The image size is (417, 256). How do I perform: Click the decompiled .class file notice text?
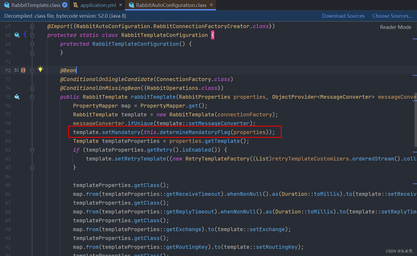click(65, 16)
